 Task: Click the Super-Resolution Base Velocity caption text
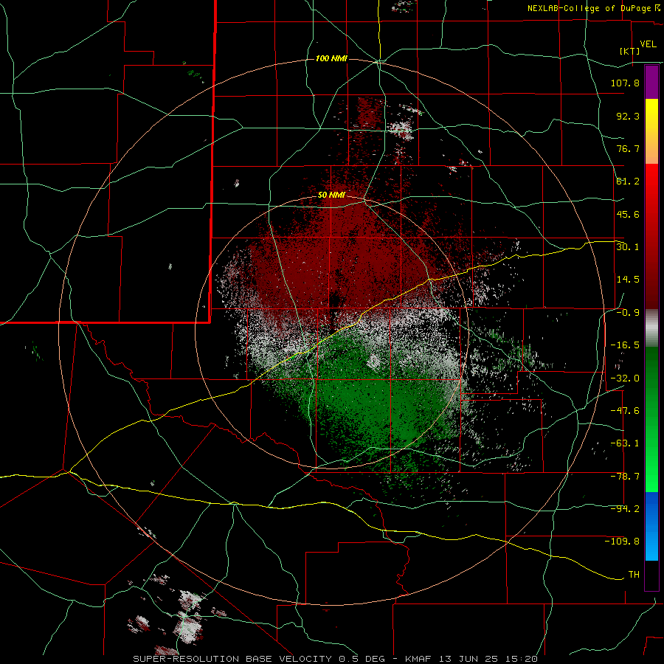pos(336,659)
